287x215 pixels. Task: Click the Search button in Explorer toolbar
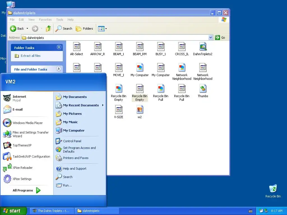click(64, 29)
